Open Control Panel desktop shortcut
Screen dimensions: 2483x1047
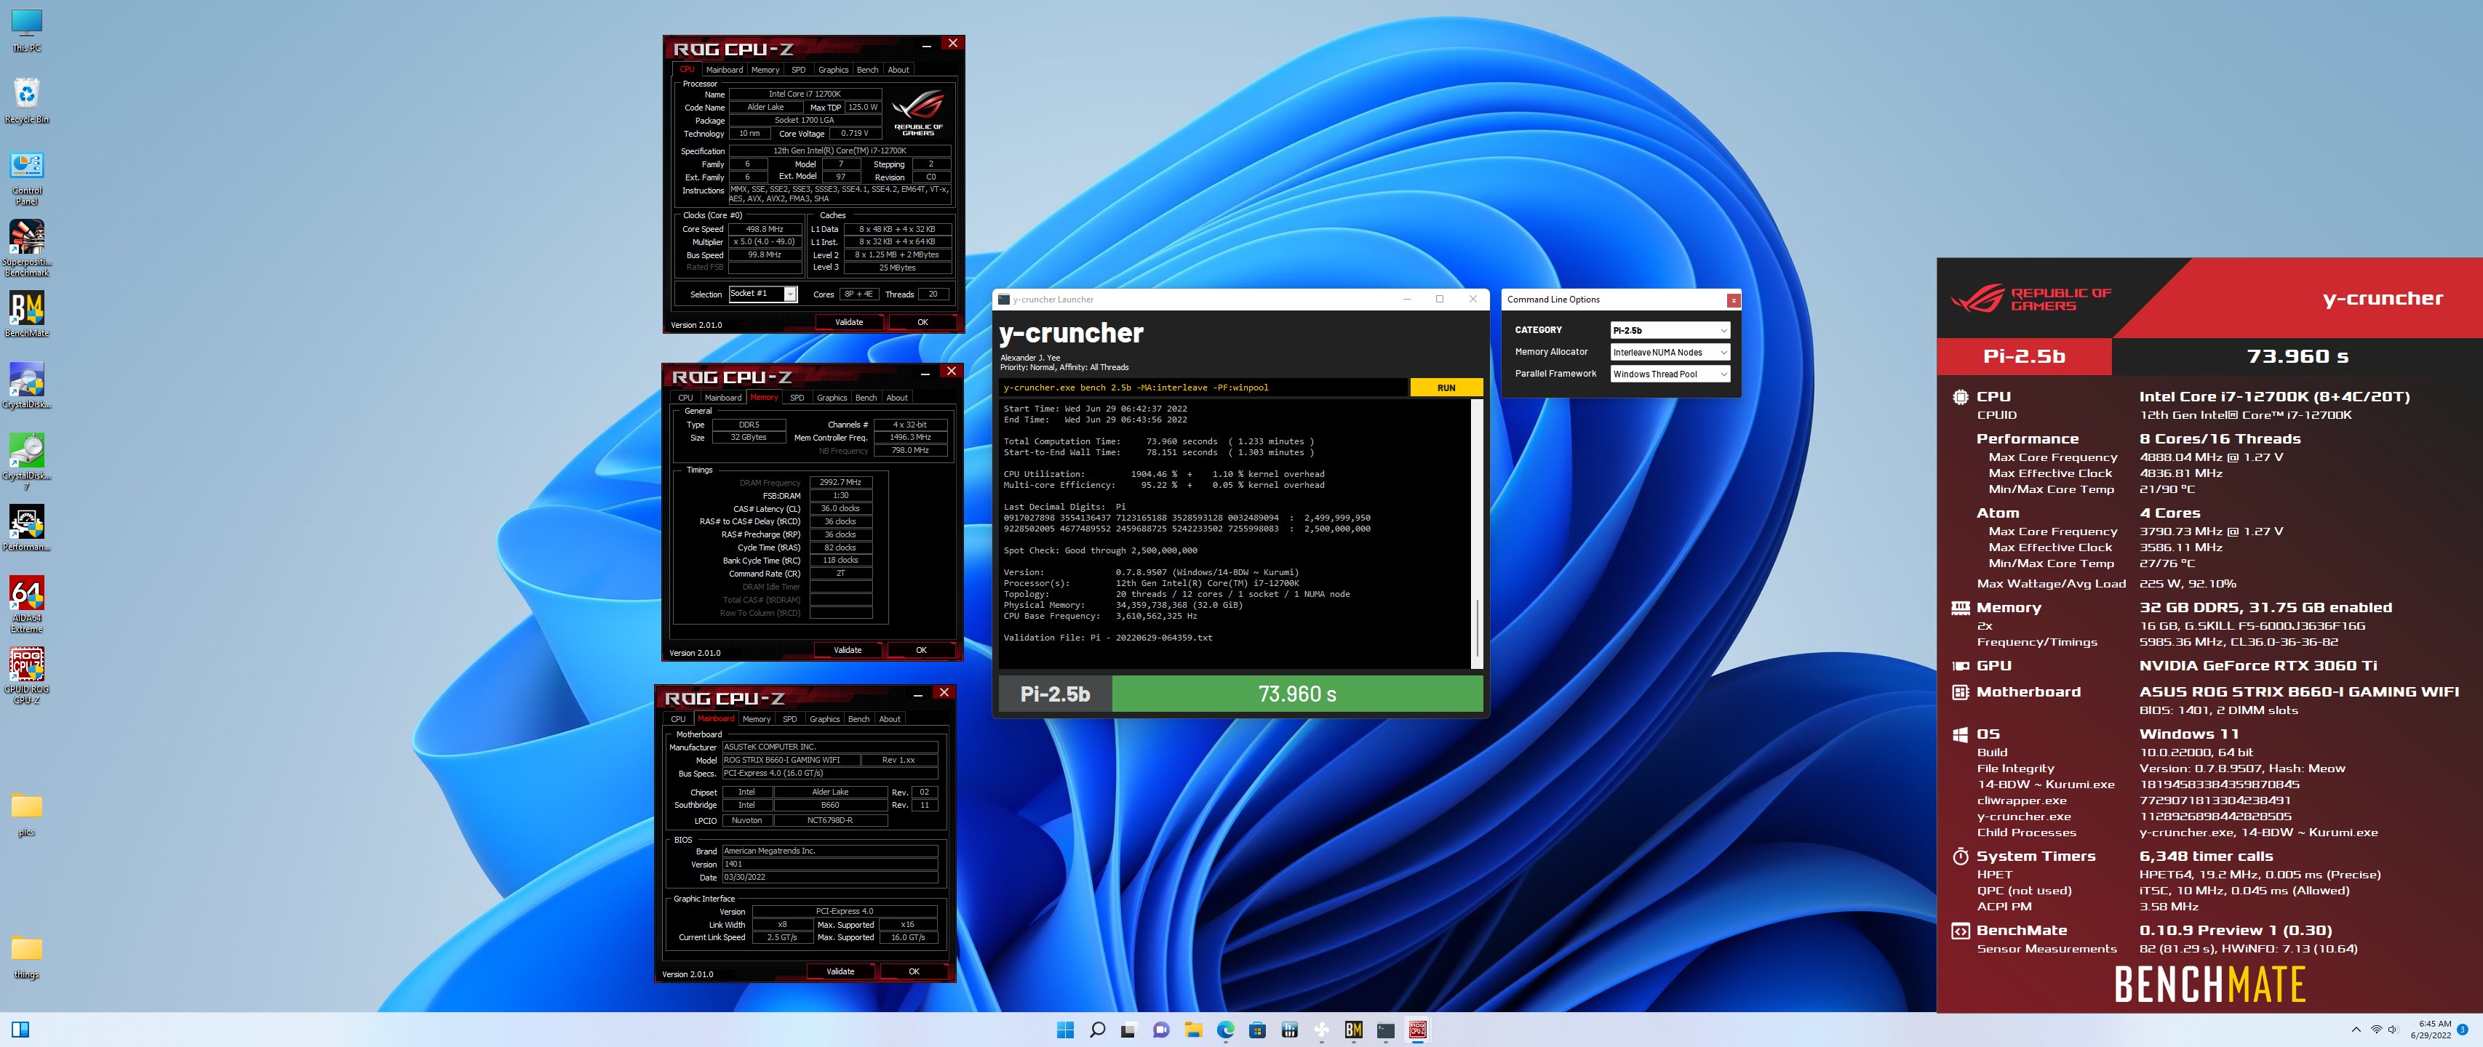pos(26,177)
